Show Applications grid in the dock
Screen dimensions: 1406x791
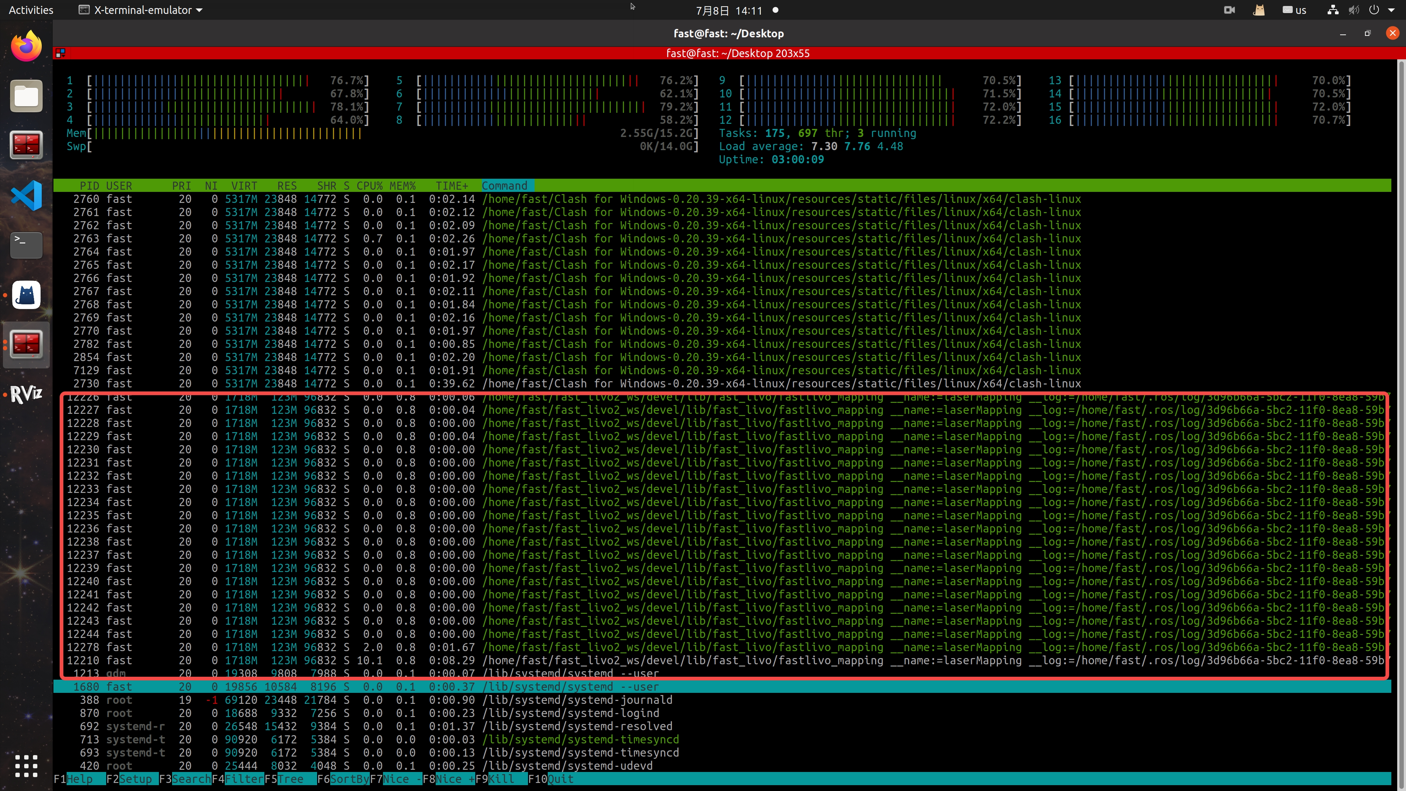pyautogui.click(x=26, y=766)
